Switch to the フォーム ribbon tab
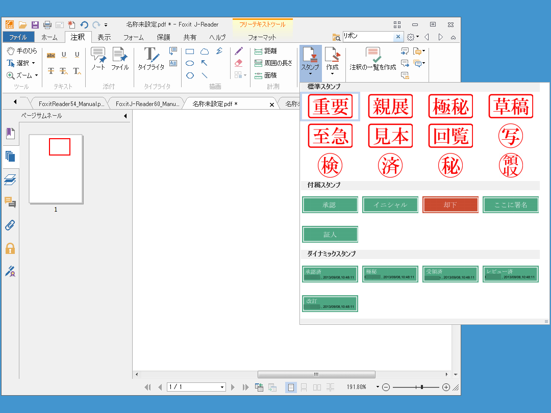 coord(134,37)
